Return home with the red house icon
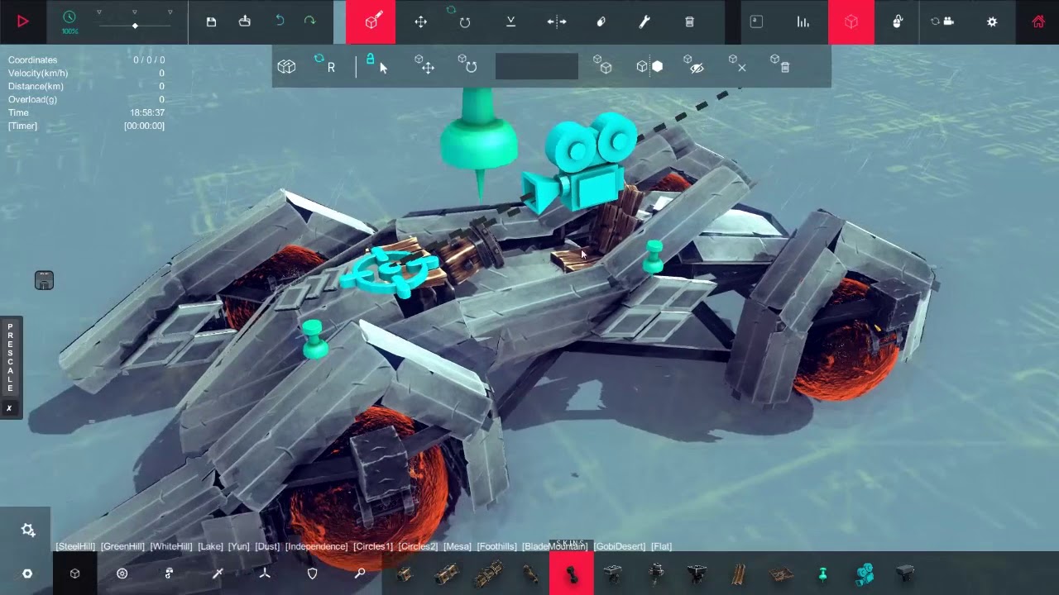The image size is (1059, 595). coord(1038,22)
